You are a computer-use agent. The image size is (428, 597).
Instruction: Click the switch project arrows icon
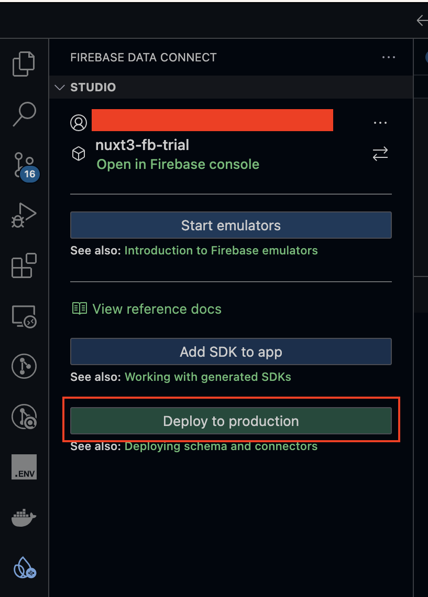click(380, 154)
